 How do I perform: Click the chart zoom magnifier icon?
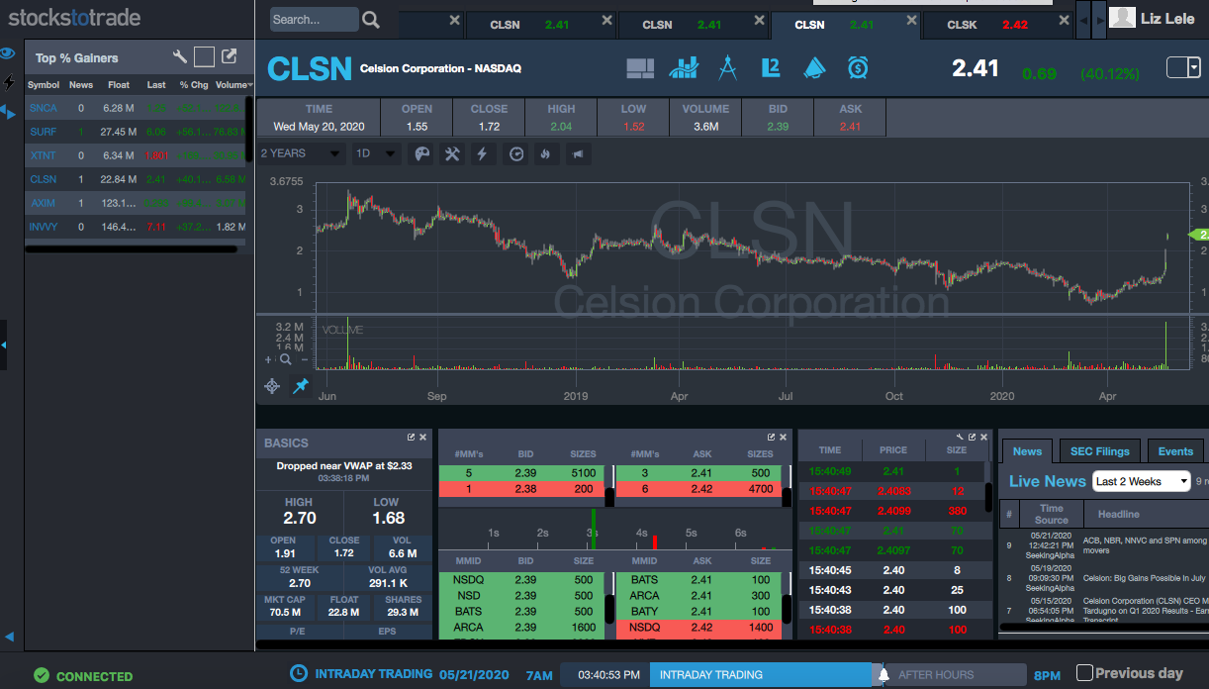pos(286,359)
